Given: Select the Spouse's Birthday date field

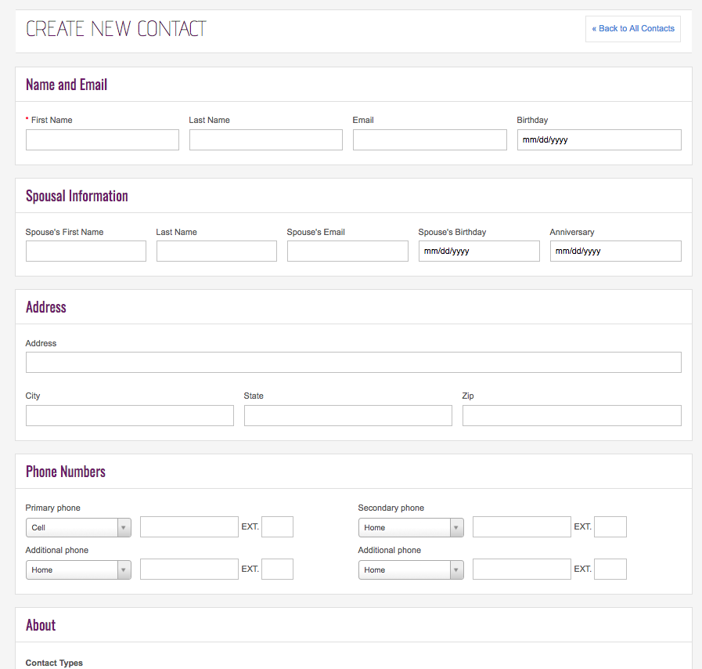Looking at the screenshot, I should pos(479,251).
